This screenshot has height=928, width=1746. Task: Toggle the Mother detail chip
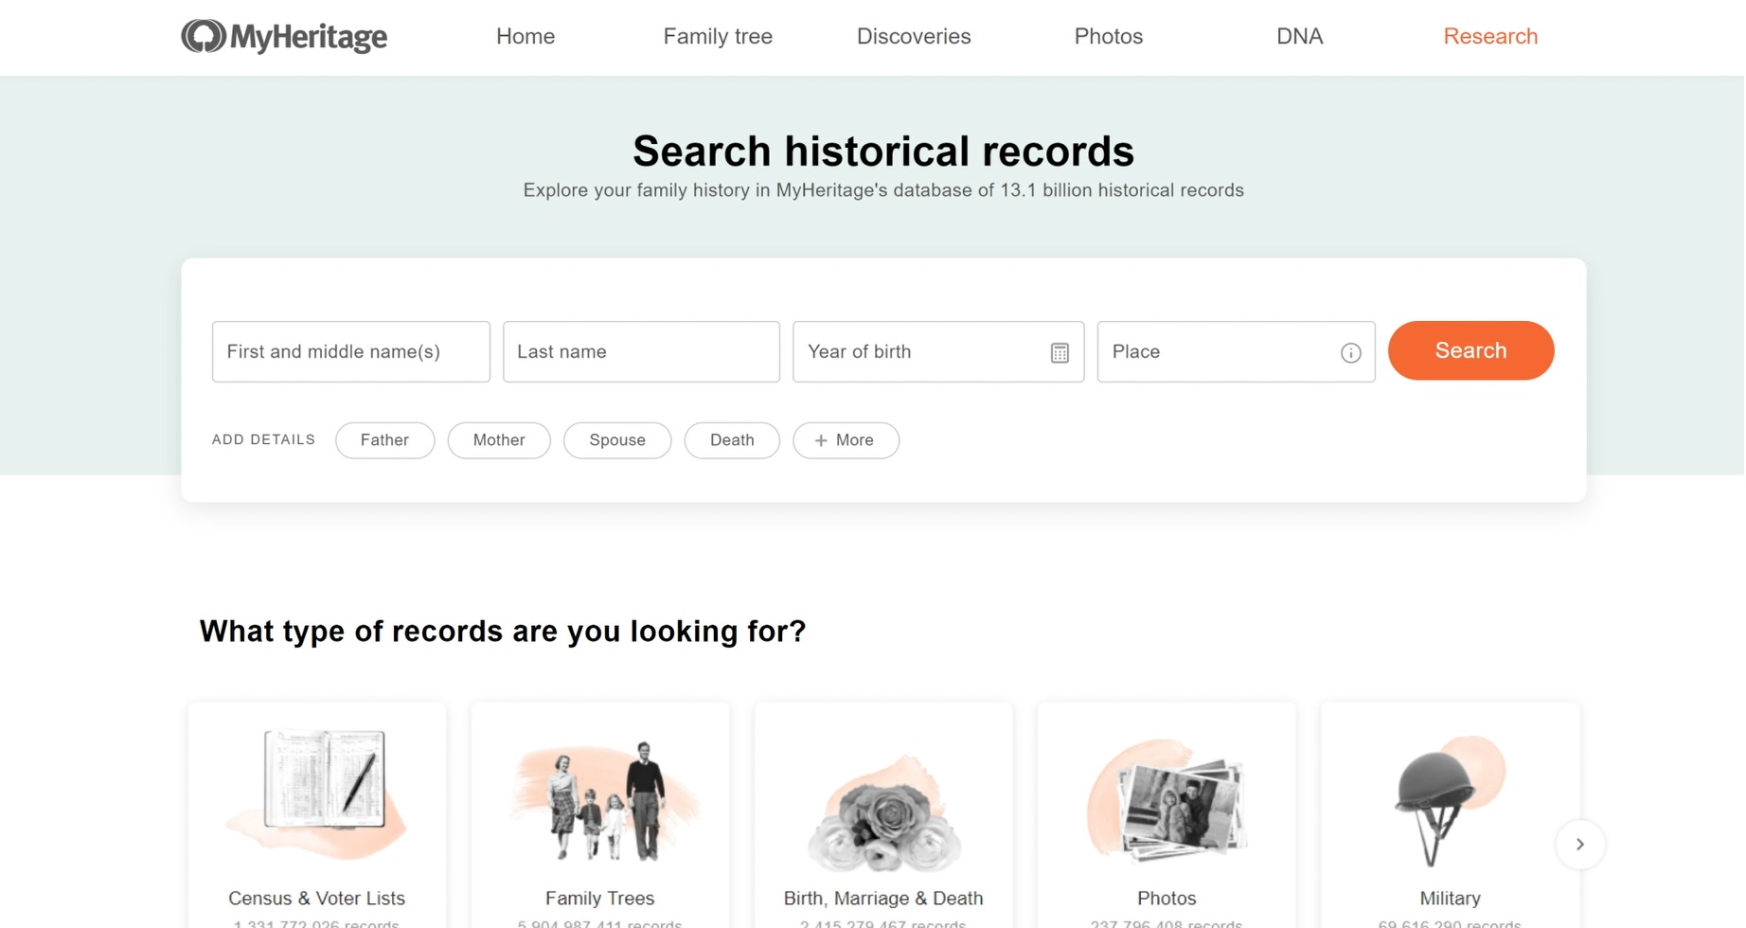click(499, 440)
